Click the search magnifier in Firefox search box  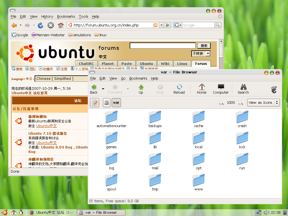[218, 25]
